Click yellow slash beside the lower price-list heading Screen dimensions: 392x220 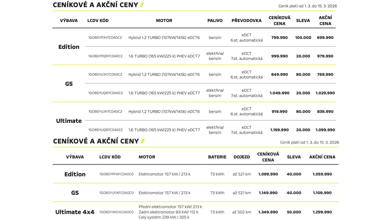[x=142, y=141]
